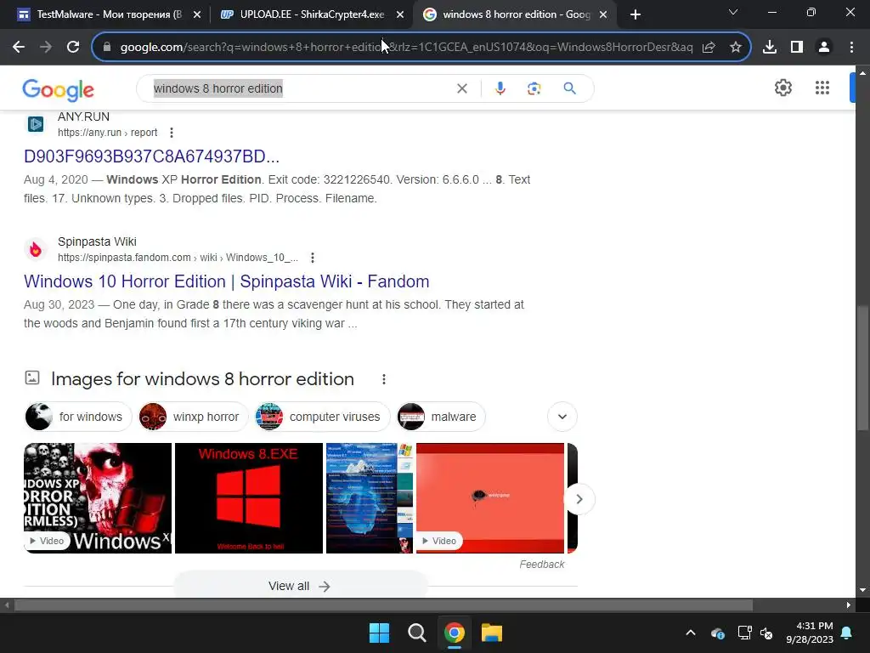Open Chrome three-dot menu
The width and height of the screenshot is (870, 653).
[851, 48]
